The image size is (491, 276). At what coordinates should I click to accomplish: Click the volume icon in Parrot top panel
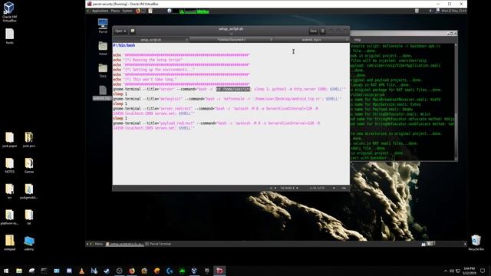430,11
